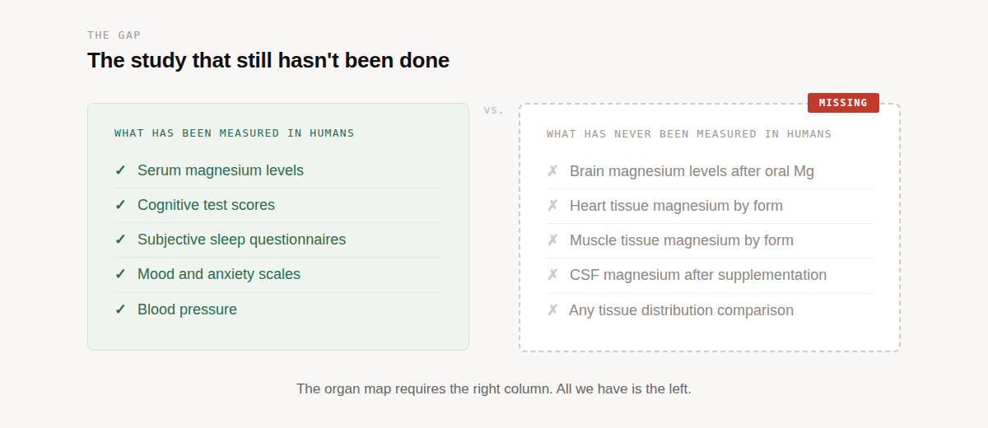Click the checkmark next to Blood pressure

(120, 309)
